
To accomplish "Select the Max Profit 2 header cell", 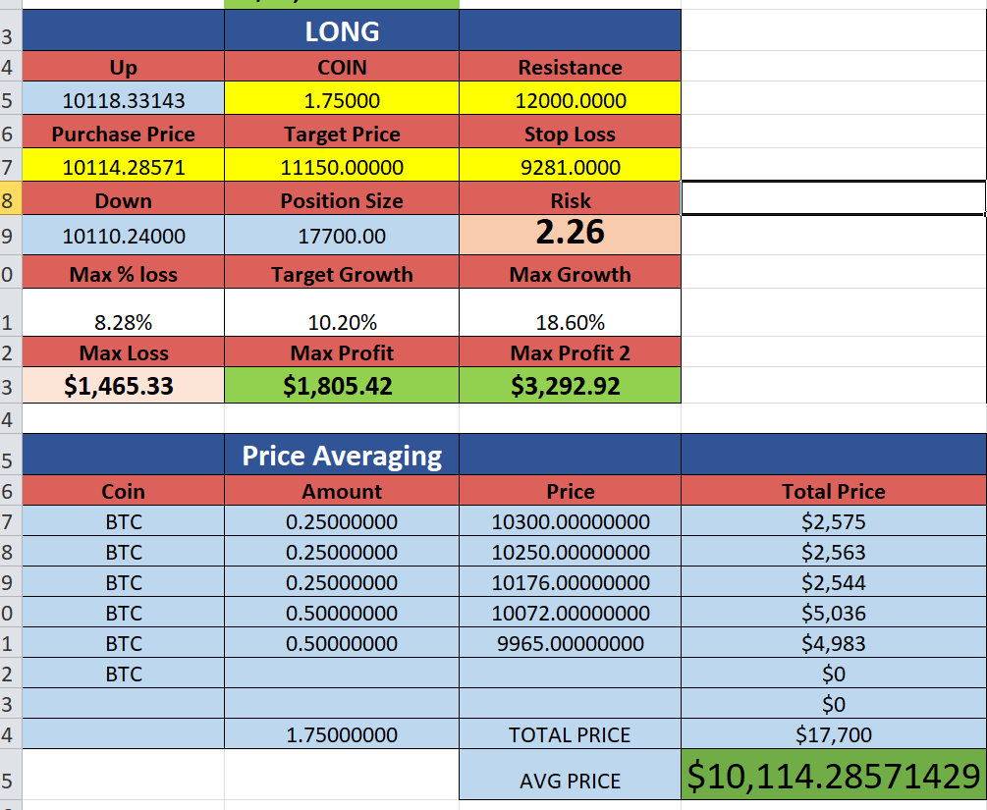I will coord(571,352).
